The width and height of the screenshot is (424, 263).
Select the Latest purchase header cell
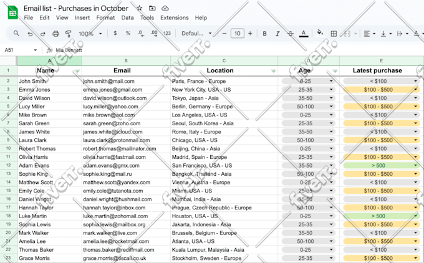click(381, 70)
